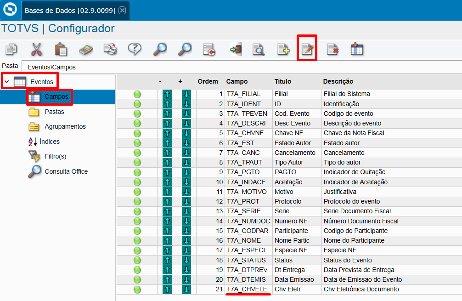Select the T7A_CHVELE field cell

coord(248,289)
